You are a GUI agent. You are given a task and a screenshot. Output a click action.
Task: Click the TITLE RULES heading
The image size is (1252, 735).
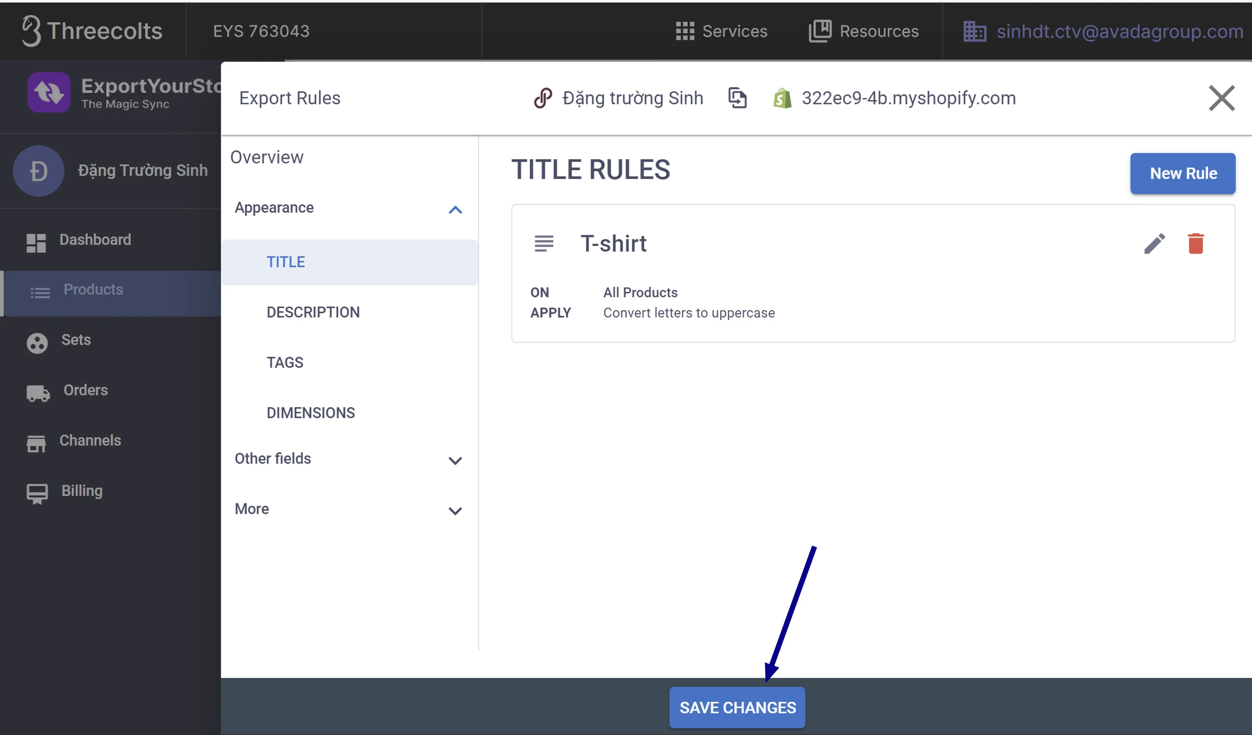[x=591, y=170]
